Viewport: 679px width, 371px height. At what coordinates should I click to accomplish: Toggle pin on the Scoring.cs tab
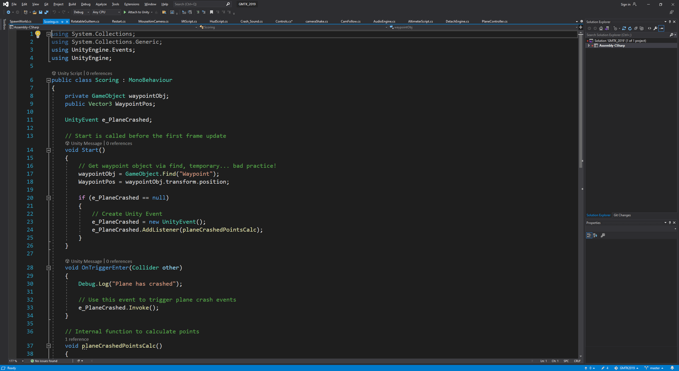[62, 21]
